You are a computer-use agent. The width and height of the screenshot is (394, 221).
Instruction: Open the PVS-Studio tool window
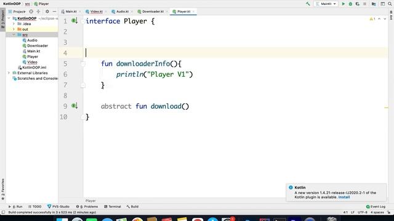click(x=58, y=206)
